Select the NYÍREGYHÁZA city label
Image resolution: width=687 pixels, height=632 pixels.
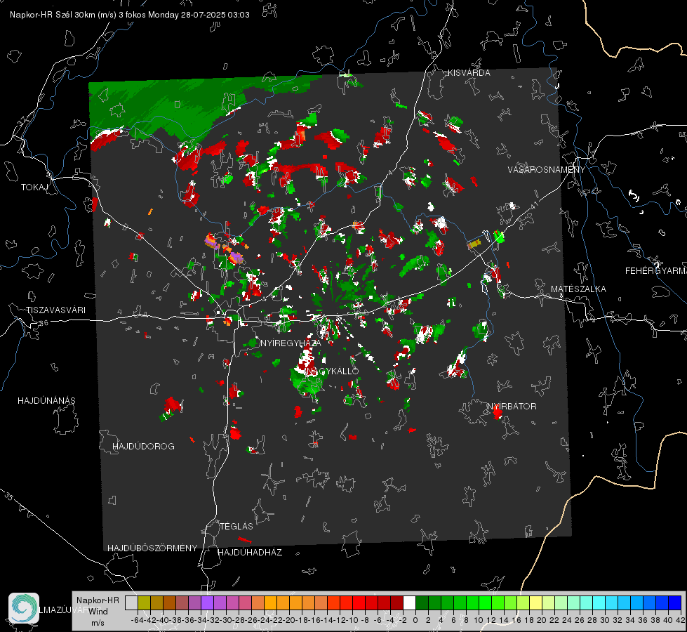(x=291, y=343)
